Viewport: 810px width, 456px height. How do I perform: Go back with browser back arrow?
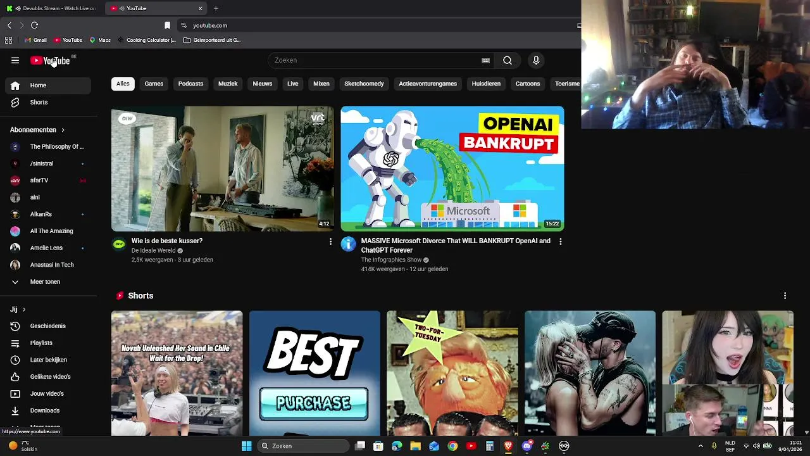coord(9,25)
